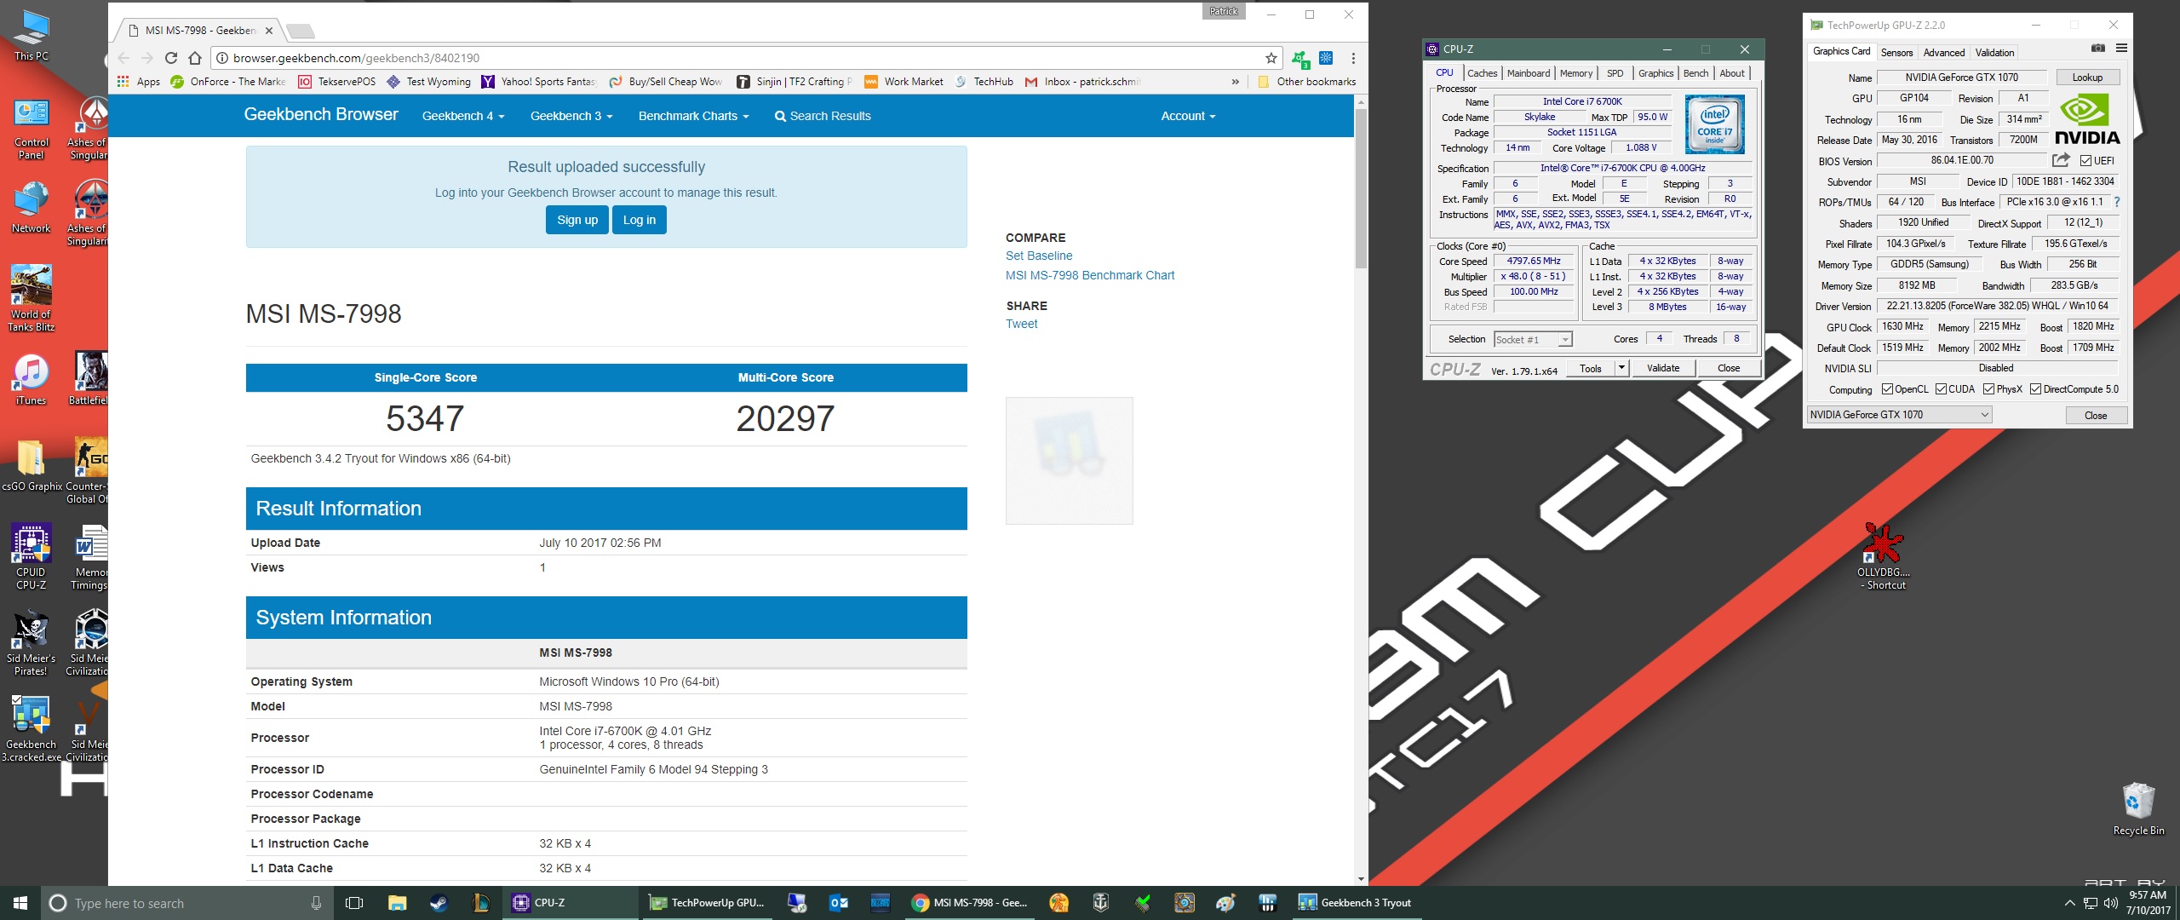
Task: Switch to the Memory tab in CPU-Z
Action: (1576, 73)
